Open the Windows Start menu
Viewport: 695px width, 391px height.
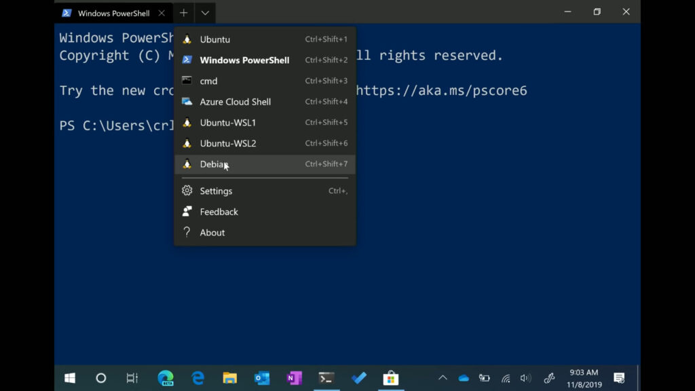tap(70, 378)
